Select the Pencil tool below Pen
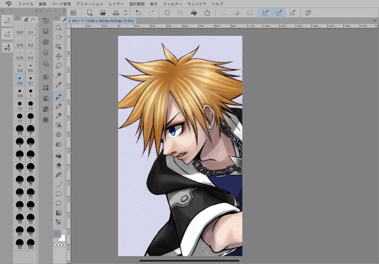379x264 pixels. pos(59,106)
